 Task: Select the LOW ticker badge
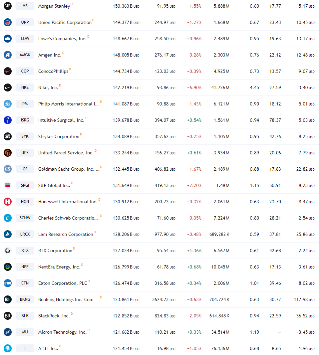coord(25,39)
